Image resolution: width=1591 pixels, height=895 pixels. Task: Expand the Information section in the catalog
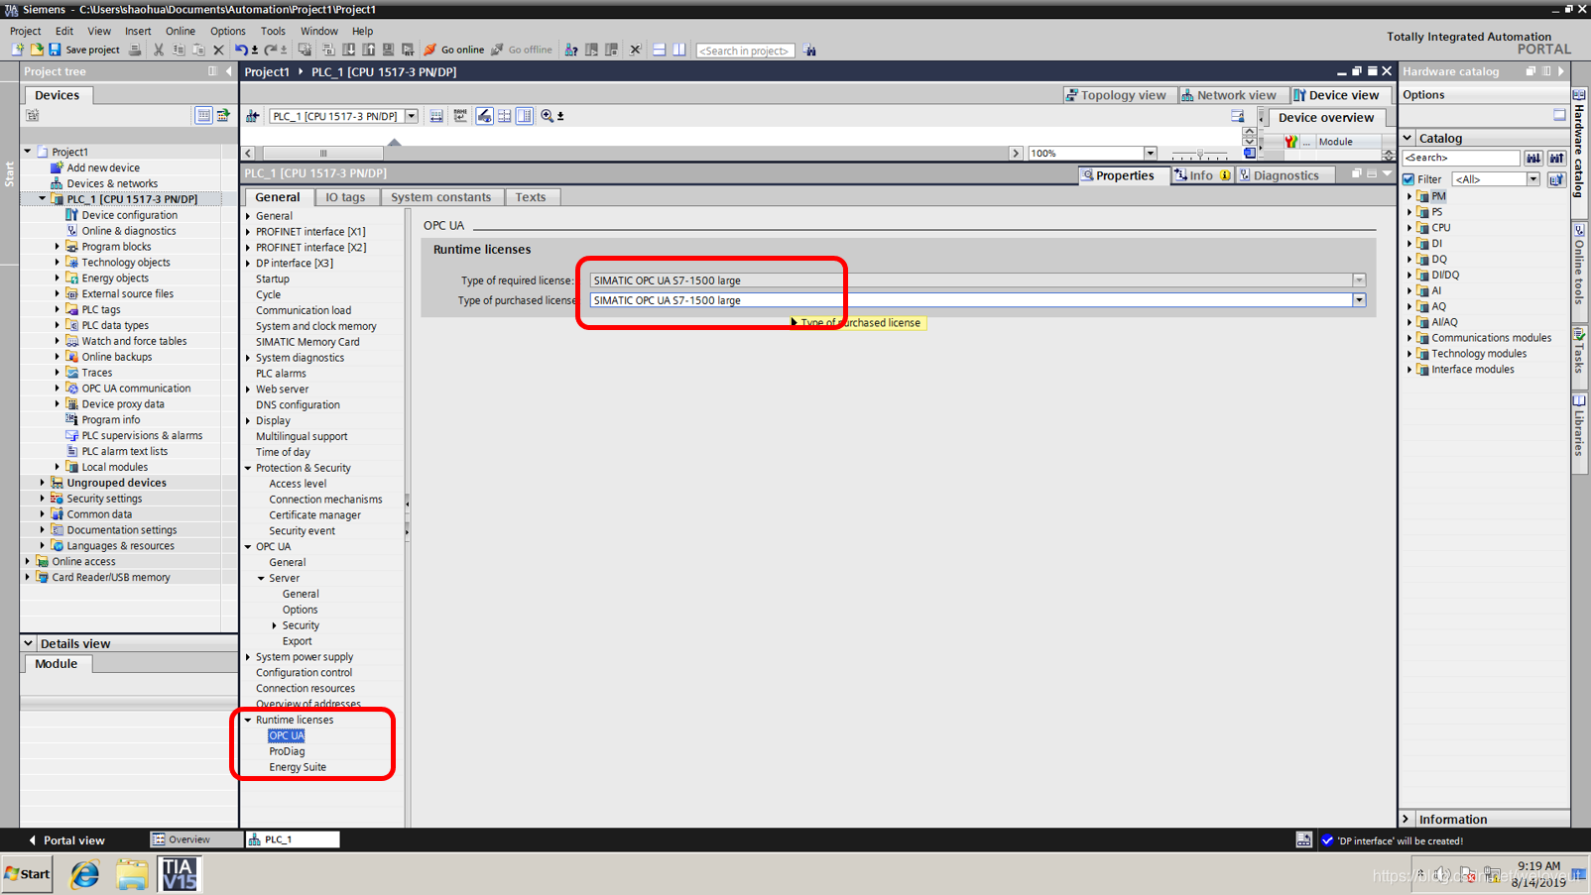pyautogui.click(x=1407, y=819)
